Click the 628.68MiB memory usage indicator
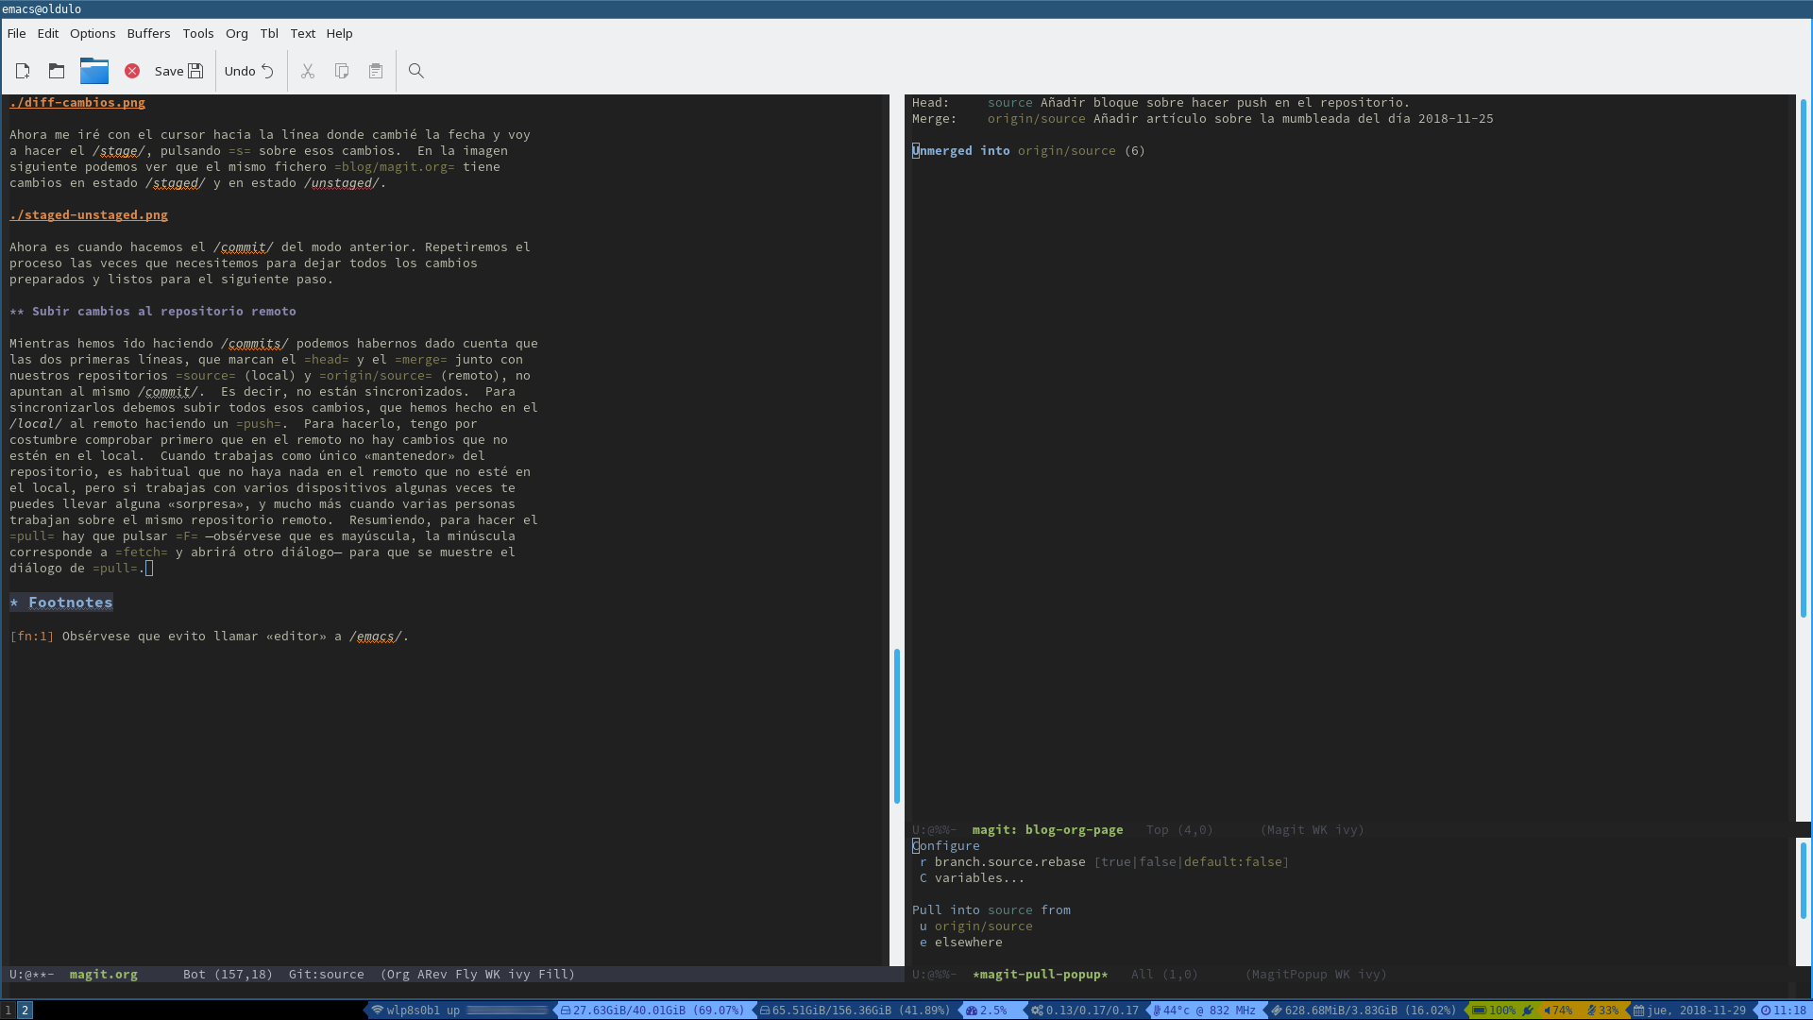The width and height of the screenshot is (1813, 1020). pos(1364,1011)
